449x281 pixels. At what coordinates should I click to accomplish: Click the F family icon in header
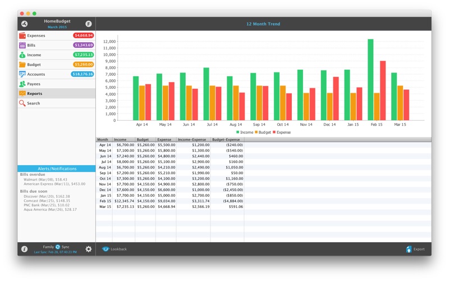pos(89,24)
